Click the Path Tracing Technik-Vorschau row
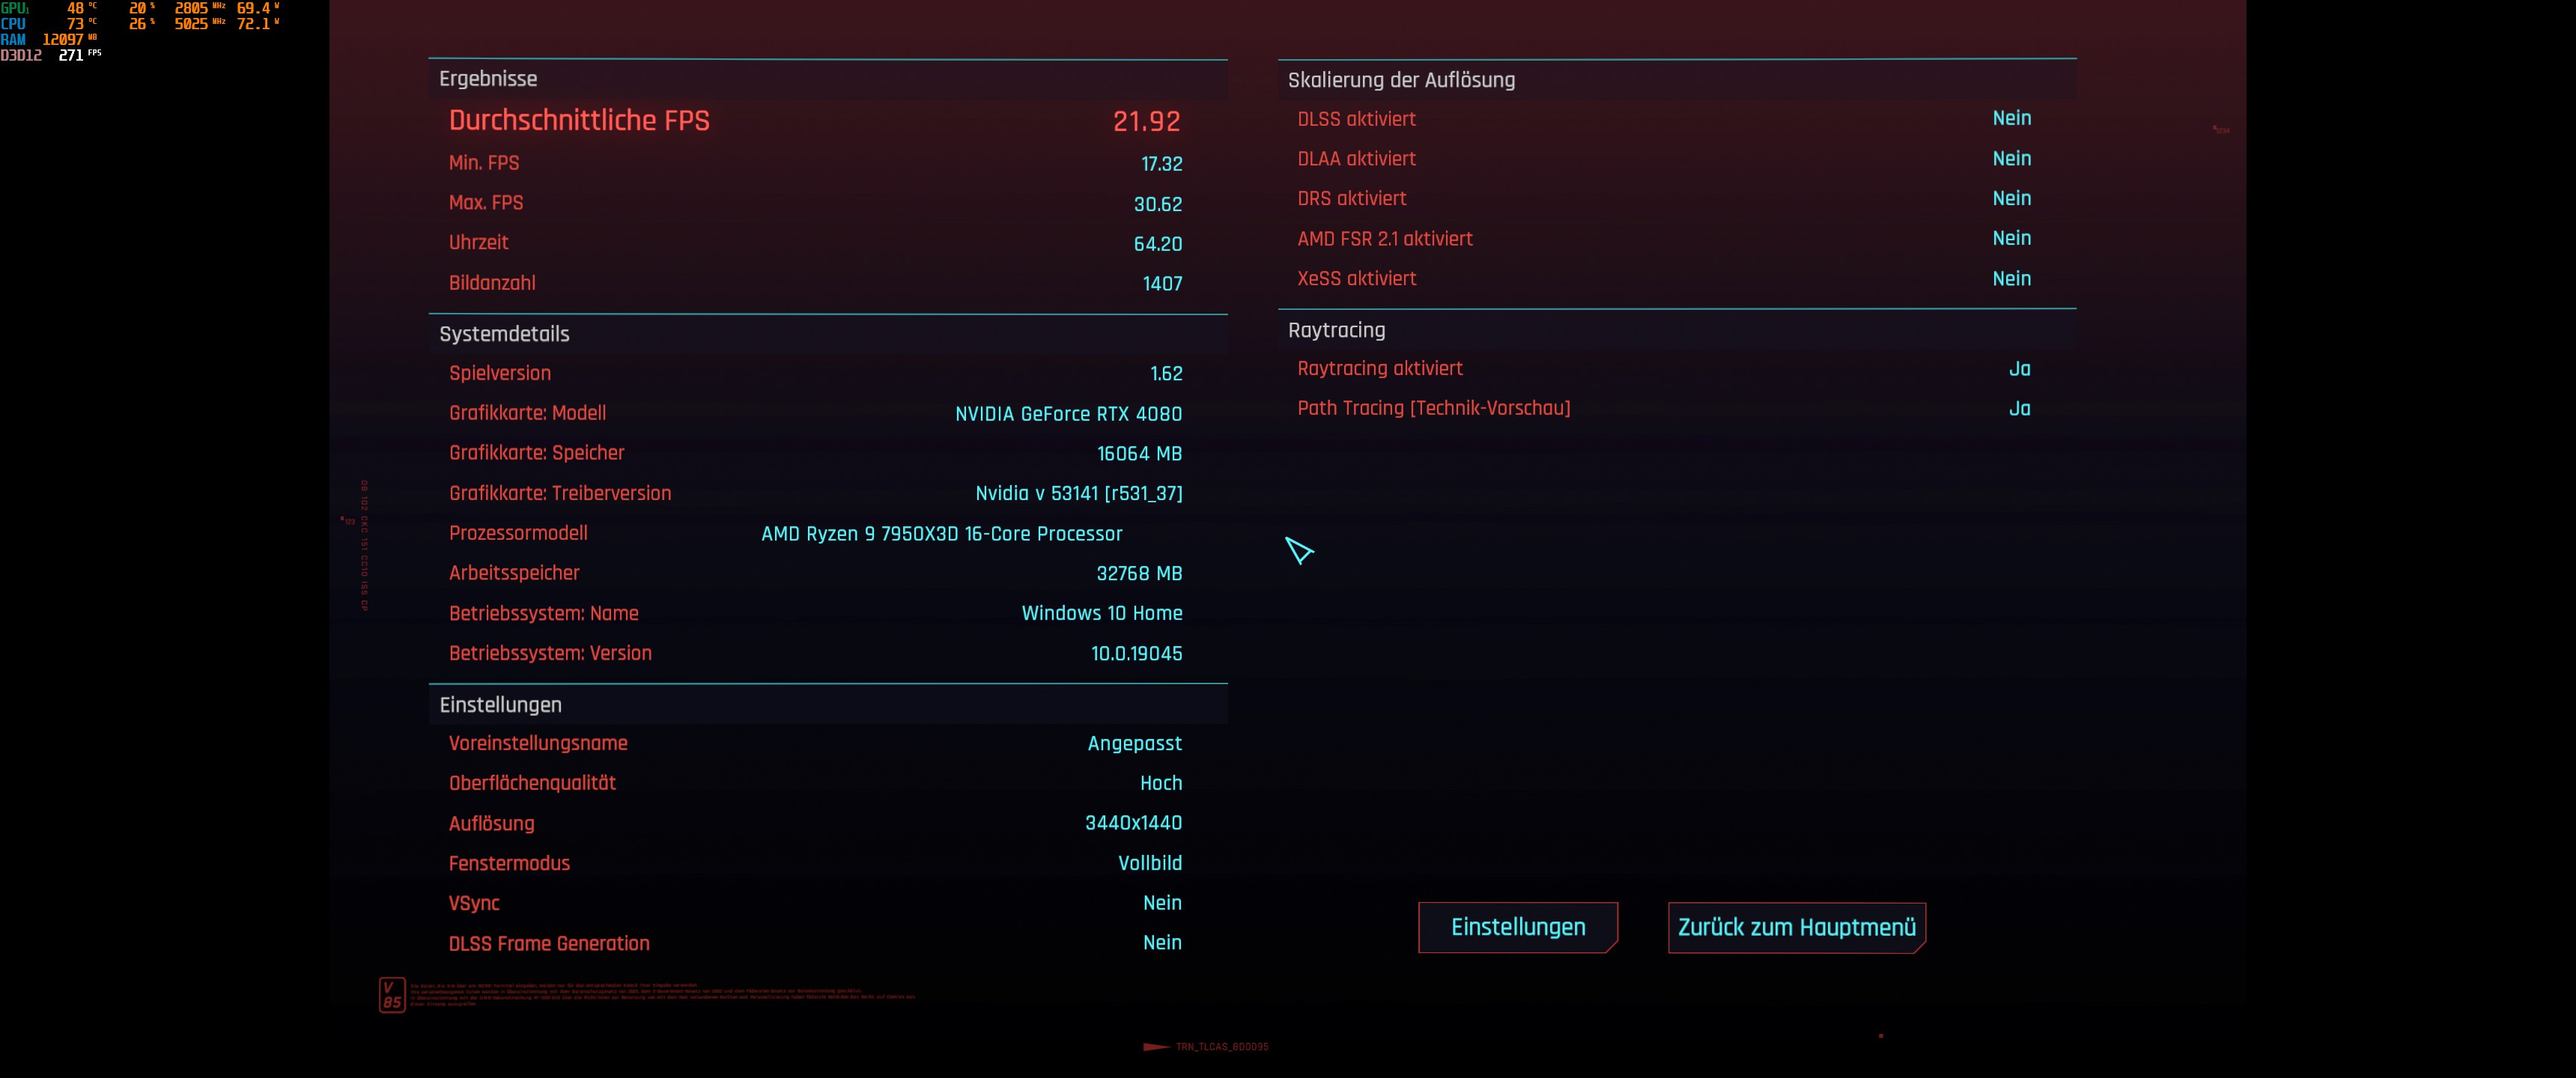This screenshot has height=1078, width=2576. (1434, 408)
